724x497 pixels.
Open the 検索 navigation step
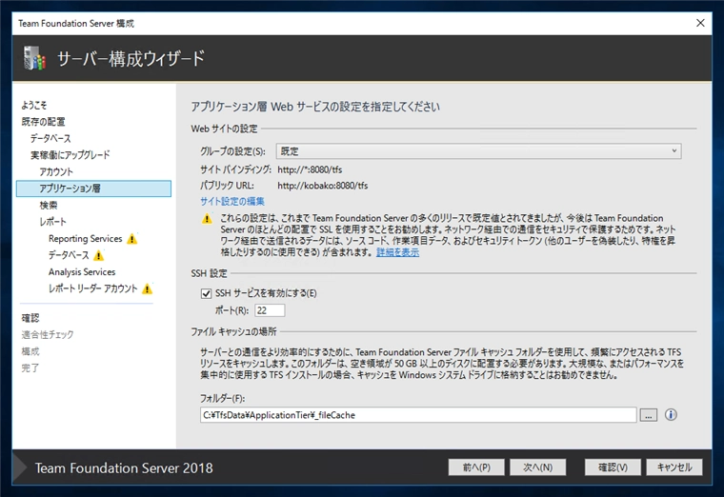click(x=48, y=205)
